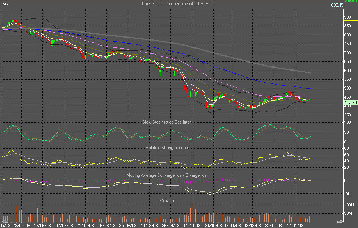This screenshot has height=228, width=358.
Task: Click the 'Volume' panel title
Action: (167, 201)
